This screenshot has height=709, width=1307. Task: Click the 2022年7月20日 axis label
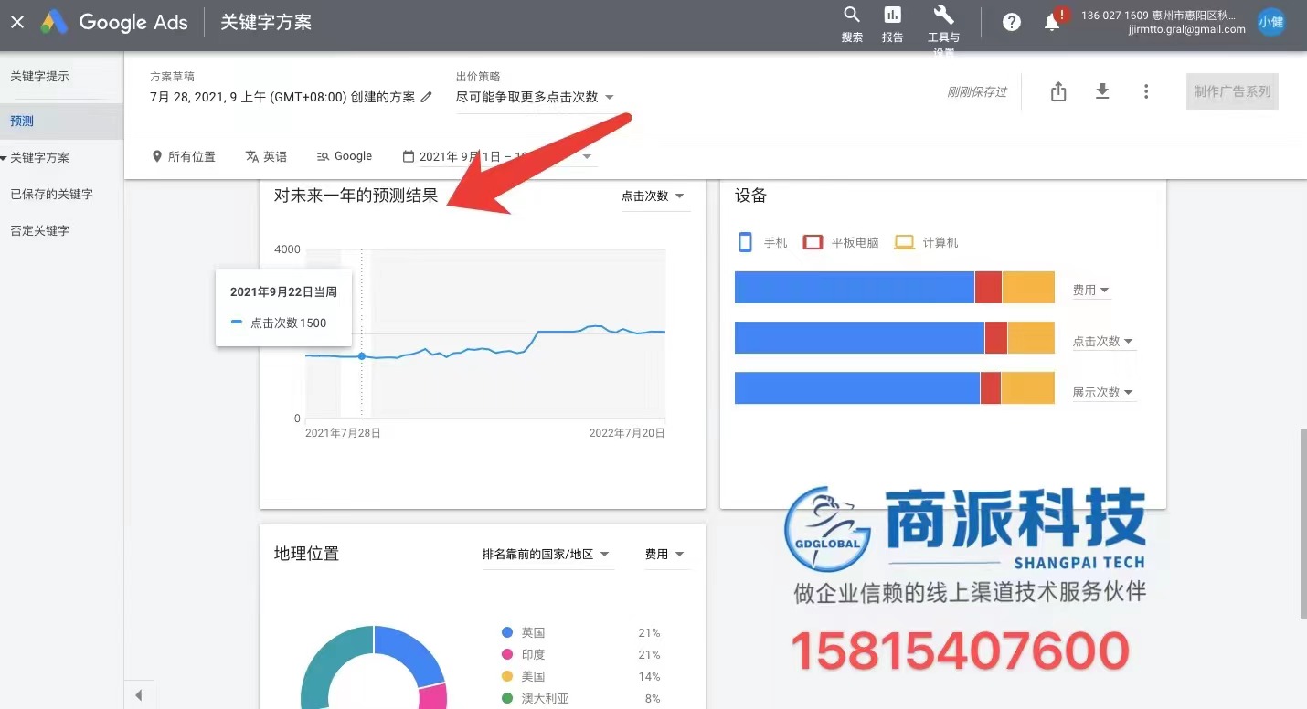[x=627, y=433]
